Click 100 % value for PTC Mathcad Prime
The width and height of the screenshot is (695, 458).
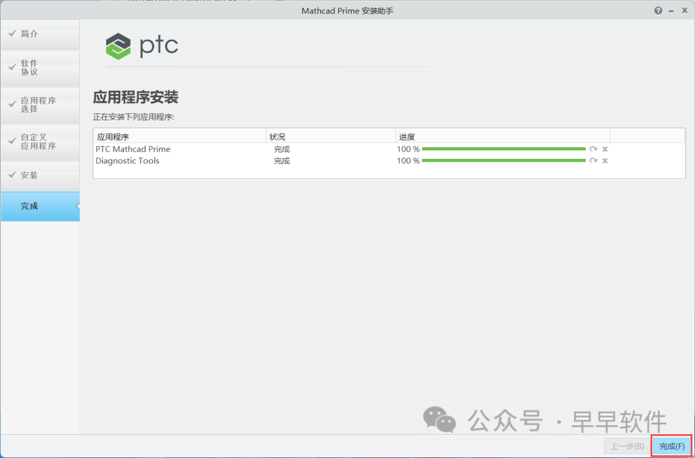[x=408, y=149]
